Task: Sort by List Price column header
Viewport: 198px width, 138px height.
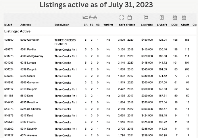Action: click(x=147, y=25)
